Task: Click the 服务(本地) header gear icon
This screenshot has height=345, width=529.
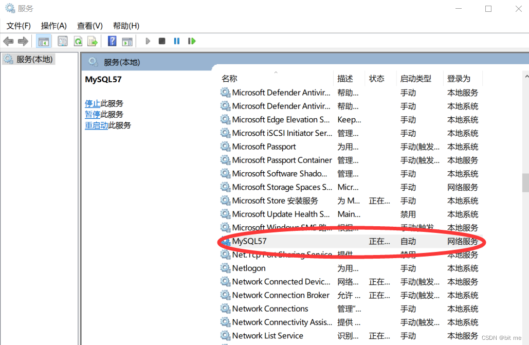Action: coord(93,62)
